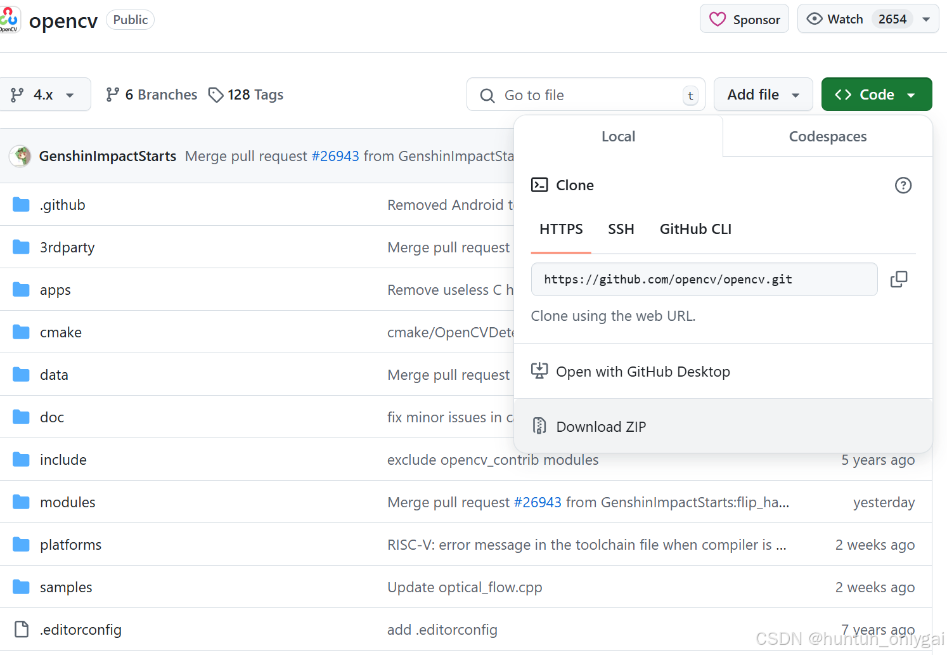Image resolution: width=947 pixels, height=655 pixels.
Task: Click the Sponsor heart icon
Action: coord(717,20)
